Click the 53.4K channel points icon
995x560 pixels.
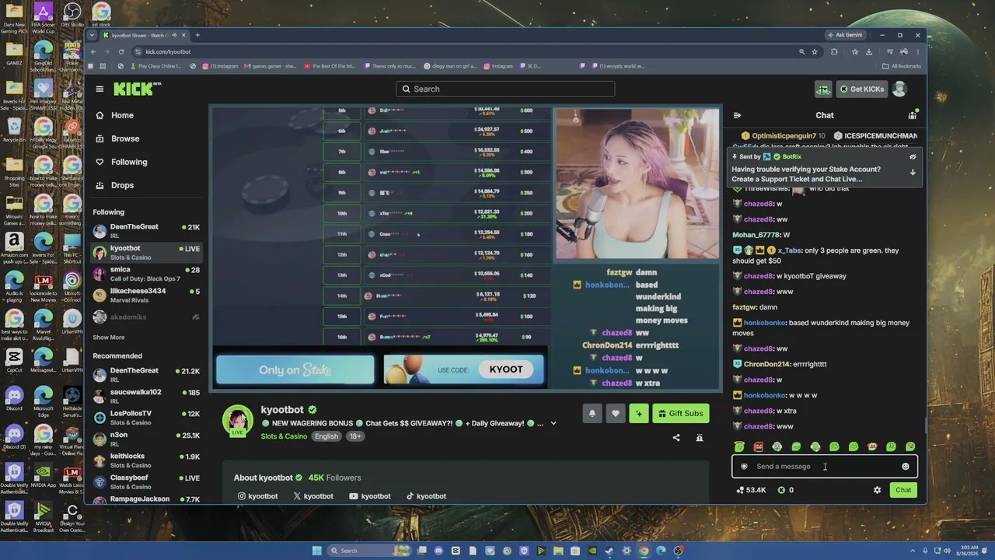tap(751, 490)
